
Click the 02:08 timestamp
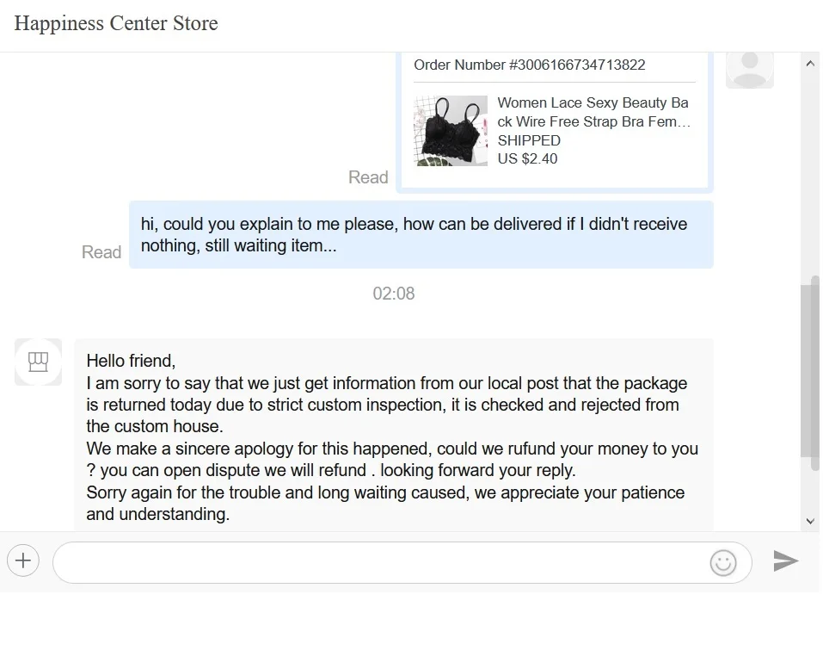393,294
